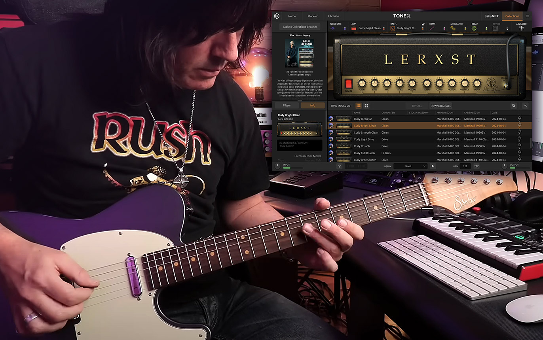Switch to the Librarian tab
This screenshot has width=543, height=340.
pos(333,16)
